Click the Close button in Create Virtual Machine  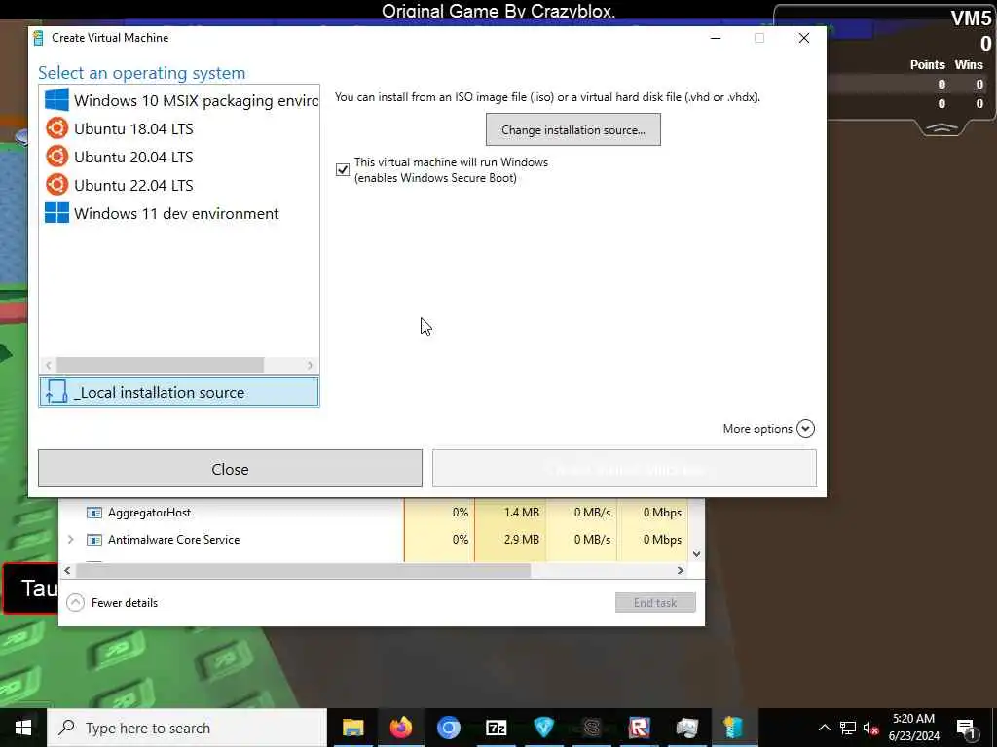[x=230, y=469]
